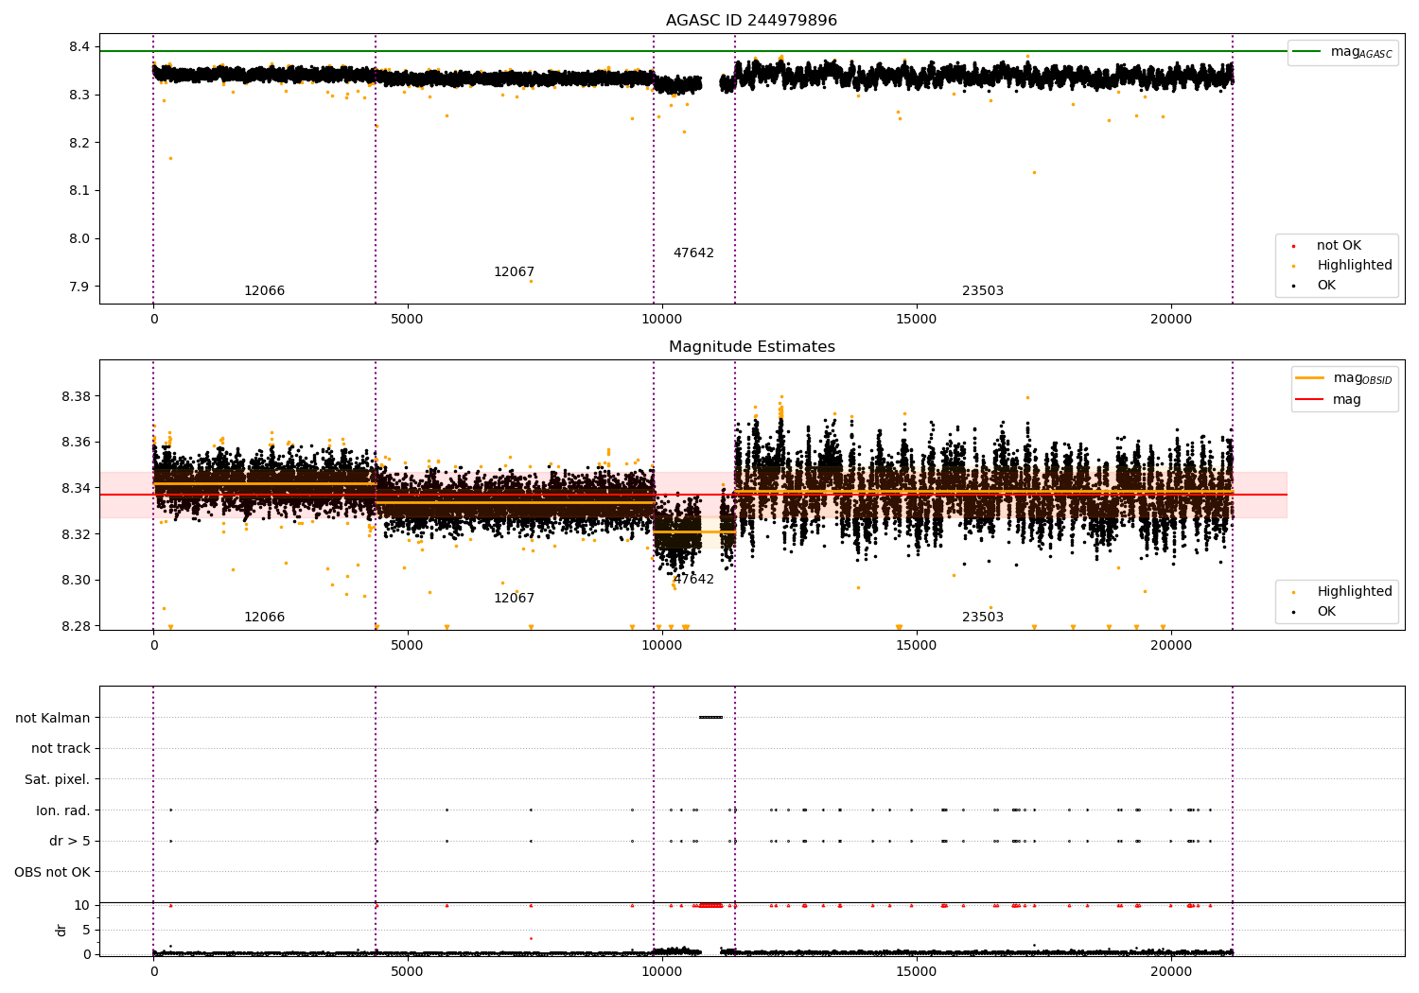
Task: Click the 'not track' axis label
Action: [x=61, y=749]
